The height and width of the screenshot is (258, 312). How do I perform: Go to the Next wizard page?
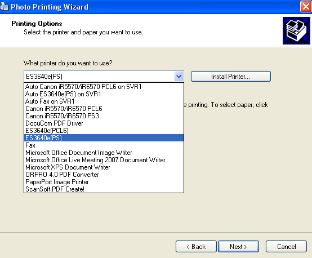coord(238,247)
